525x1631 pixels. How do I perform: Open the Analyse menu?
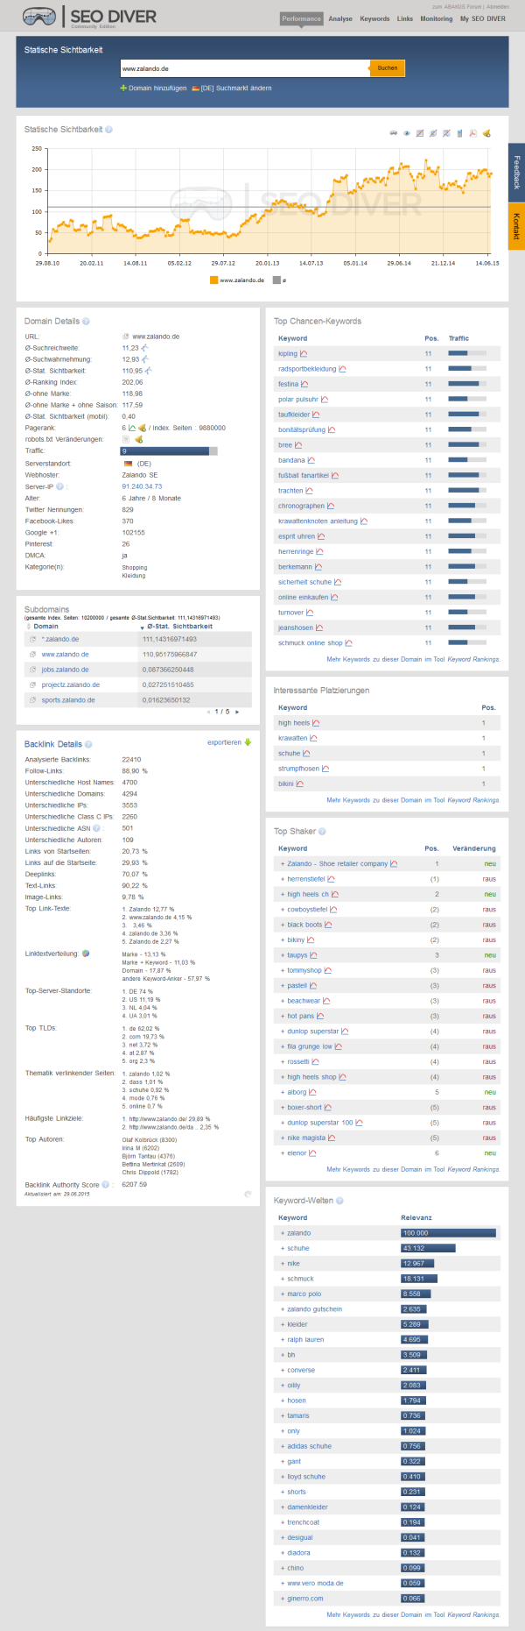(x=340, y=18)
